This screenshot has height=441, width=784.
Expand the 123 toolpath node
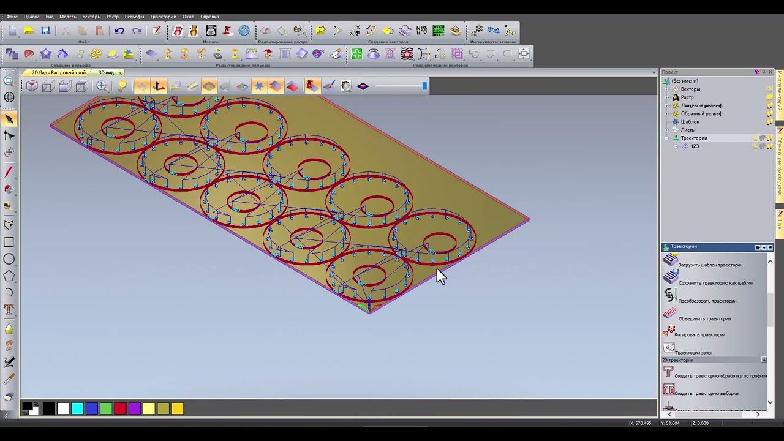tap(676, 146)
